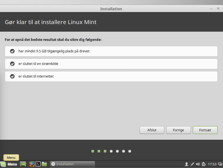
Task: Click the yellow Menu tooltip
Action: (11, 158)
